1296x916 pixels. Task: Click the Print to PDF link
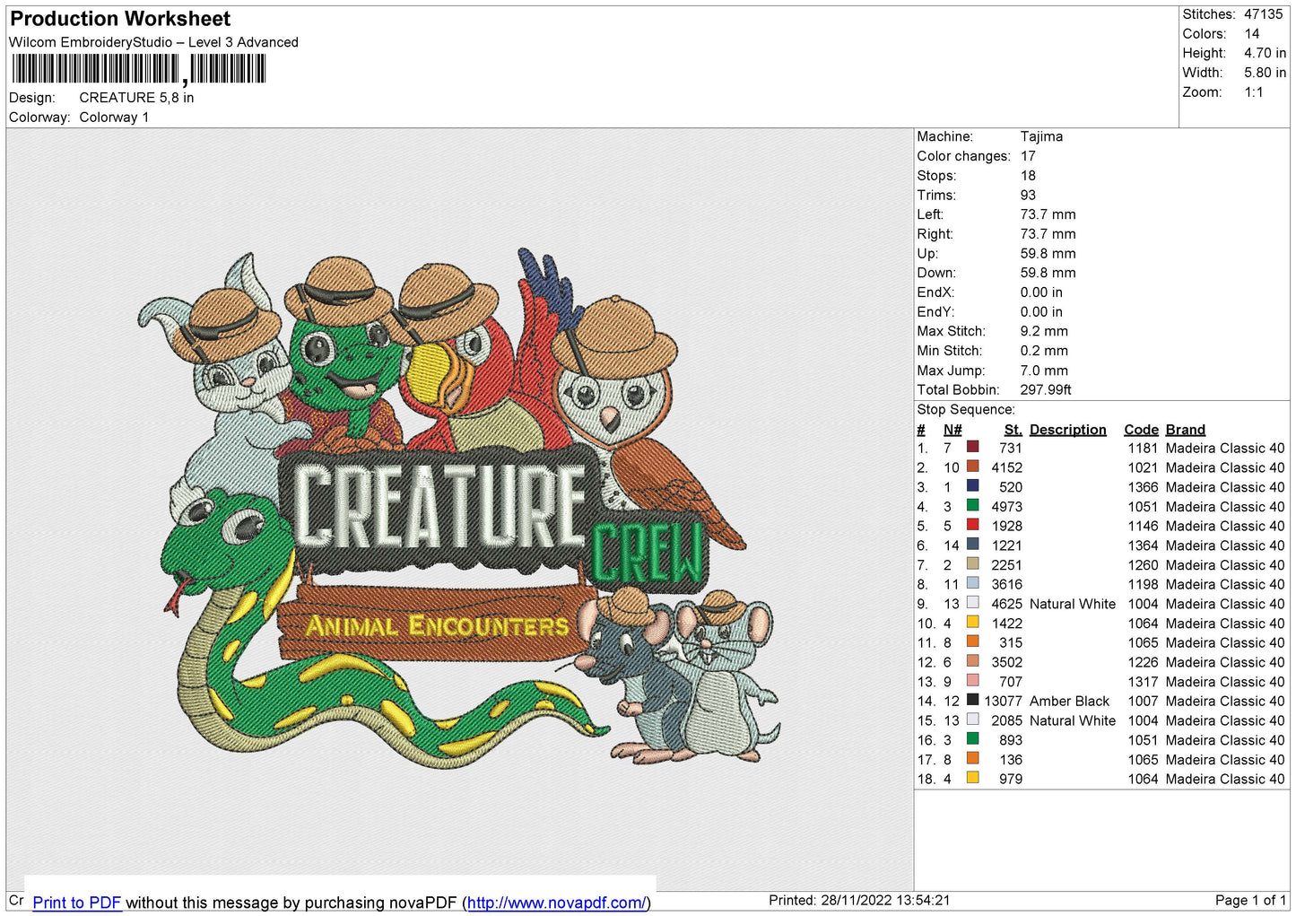click(77, 903)
